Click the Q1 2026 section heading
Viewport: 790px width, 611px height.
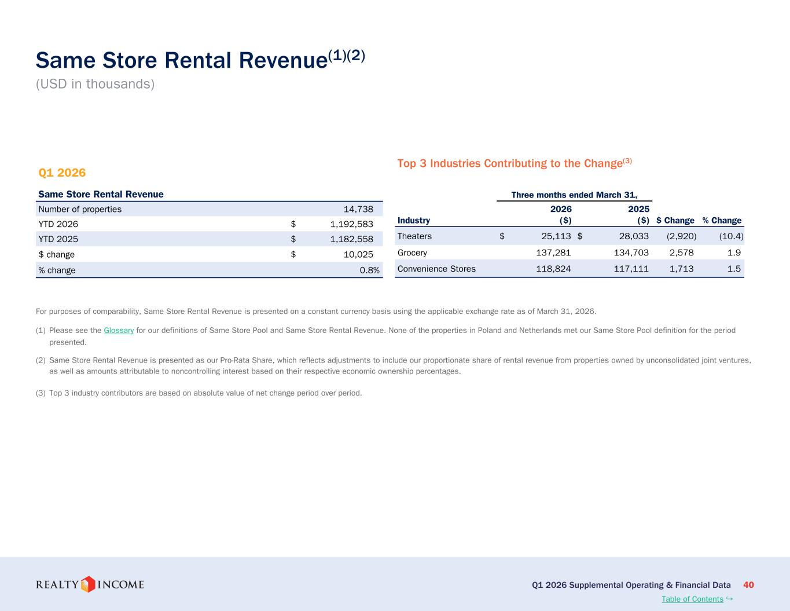[x=62, y=173]
